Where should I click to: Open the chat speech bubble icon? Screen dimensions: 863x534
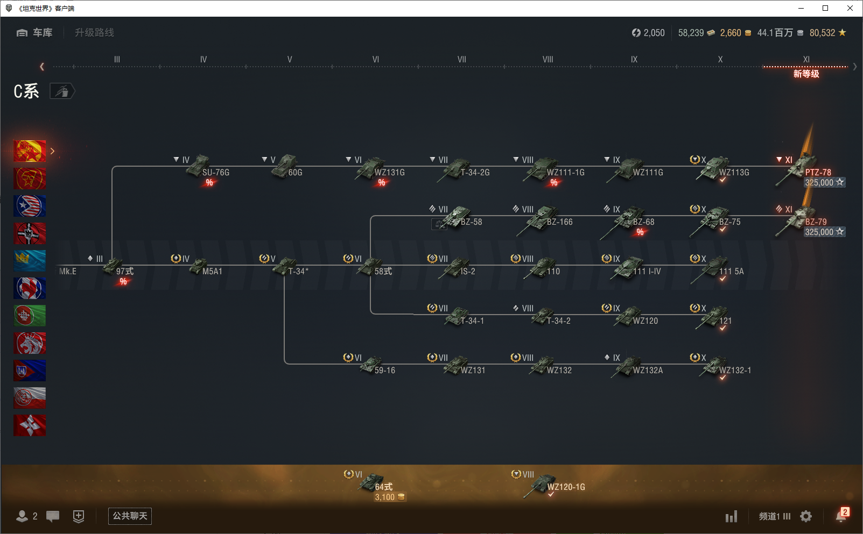point(53,516)
